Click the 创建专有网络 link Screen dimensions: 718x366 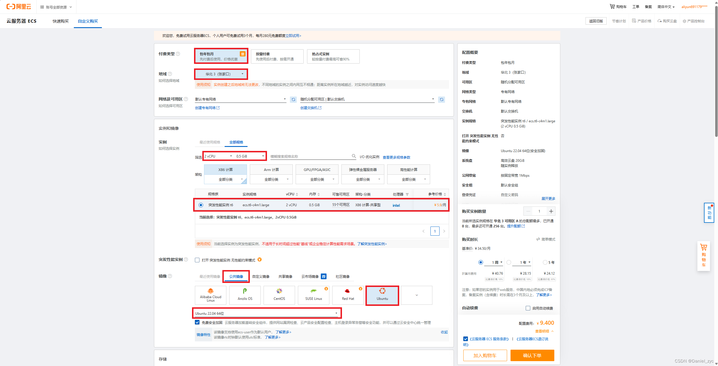(205, 108)
